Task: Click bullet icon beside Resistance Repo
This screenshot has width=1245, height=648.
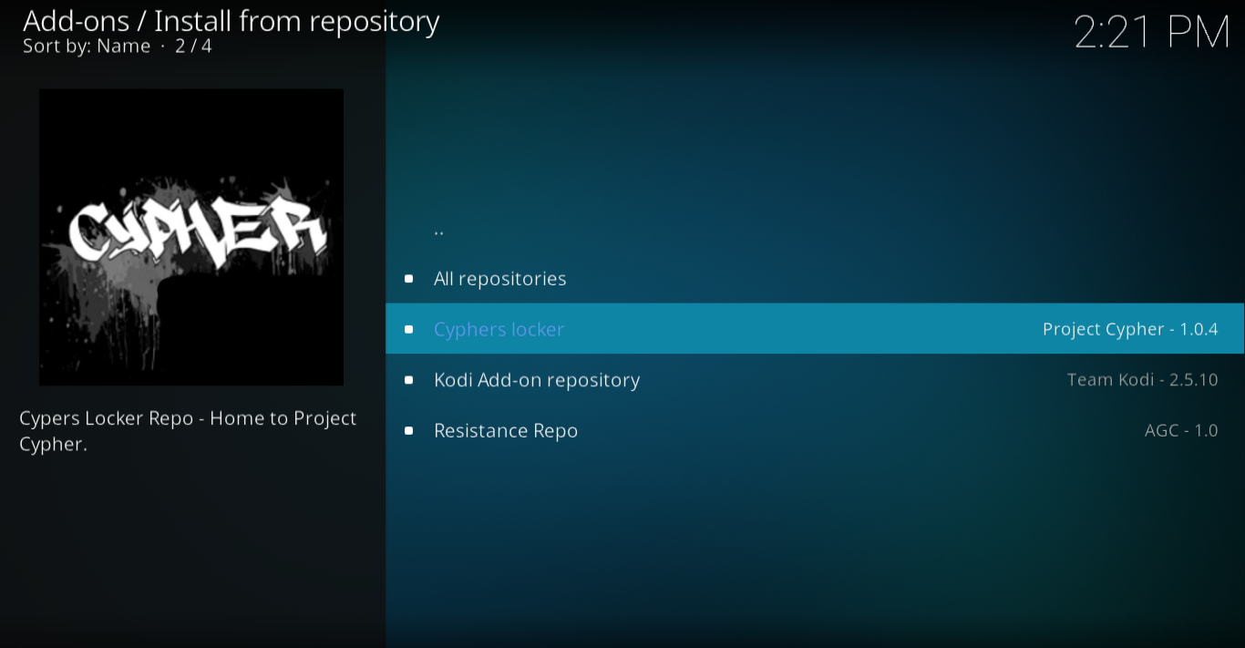Action: click(408, 430)
